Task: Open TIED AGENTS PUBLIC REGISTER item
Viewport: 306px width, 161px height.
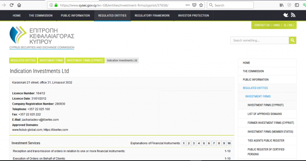Action: click(267, 140)
